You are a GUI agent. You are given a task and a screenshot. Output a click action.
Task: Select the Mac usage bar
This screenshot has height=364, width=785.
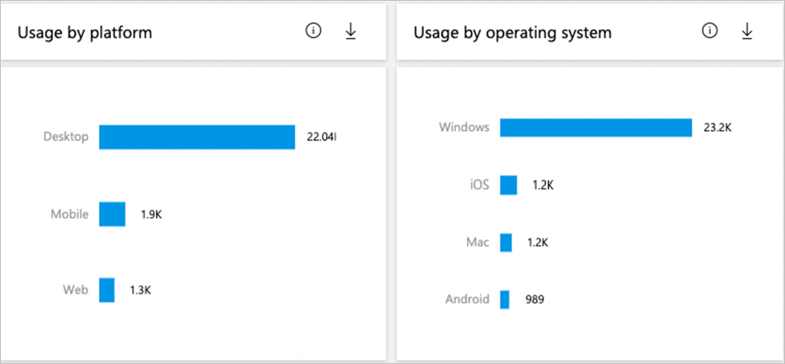click(x=506, y=243)
